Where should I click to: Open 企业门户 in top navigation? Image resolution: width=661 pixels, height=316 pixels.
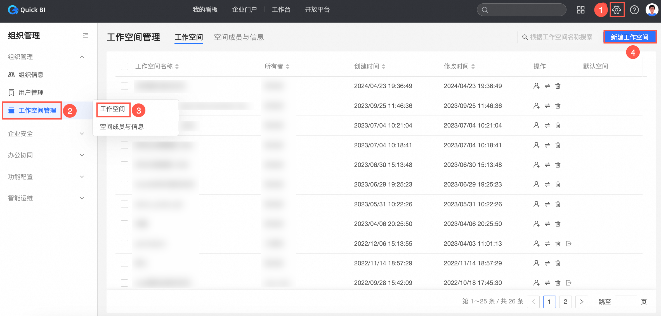point(244,10)
